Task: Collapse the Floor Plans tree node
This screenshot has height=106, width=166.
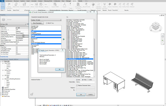Action: click(x=3, y=63)
